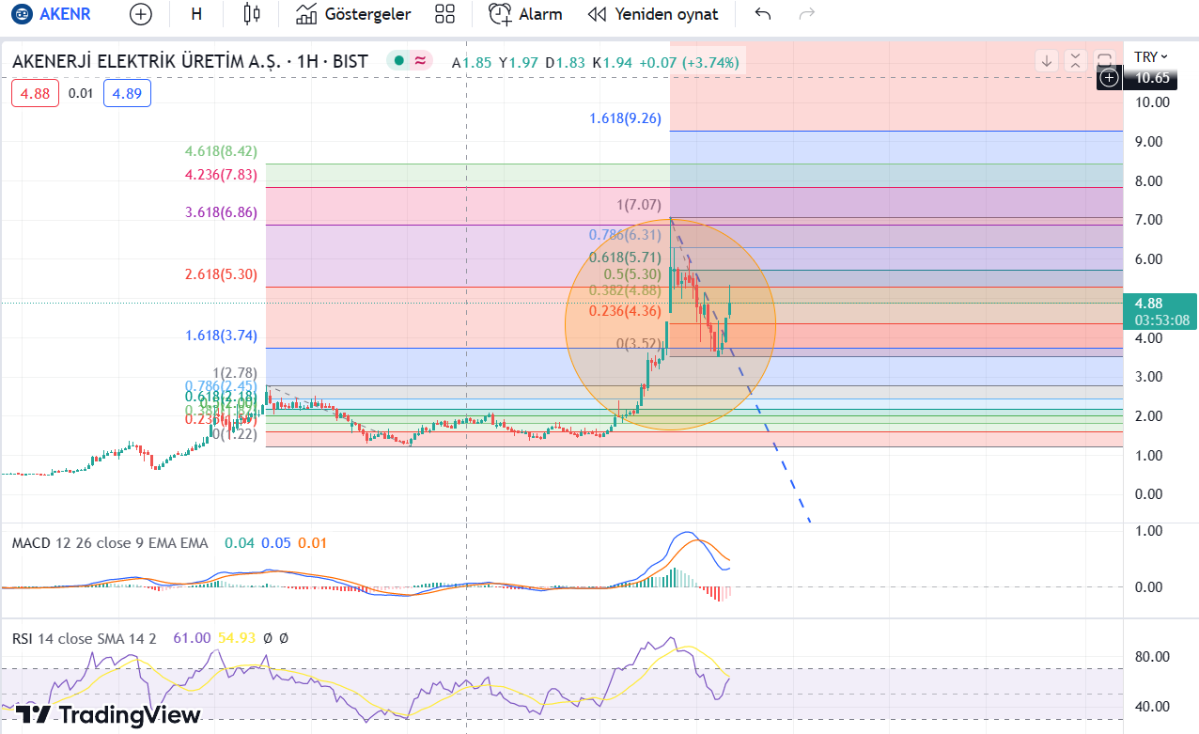This screenshot has height=734, width=1199.
Task: Click the maximize pane square icon
Action: [1105, 61]
